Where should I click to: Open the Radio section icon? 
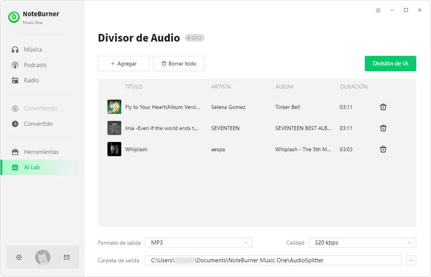15,80
